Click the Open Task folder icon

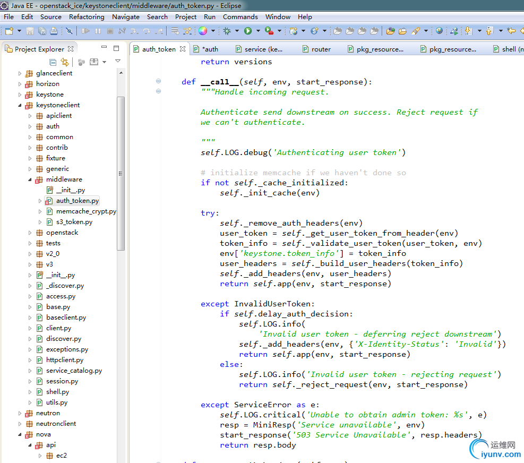403,31
